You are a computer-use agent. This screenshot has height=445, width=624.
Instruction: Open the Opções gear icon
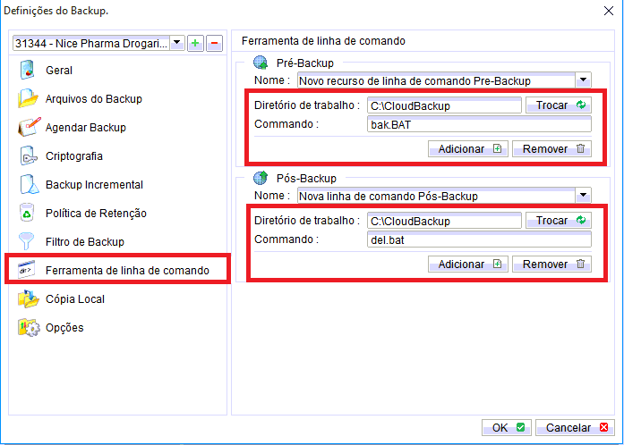pos(28,328)
